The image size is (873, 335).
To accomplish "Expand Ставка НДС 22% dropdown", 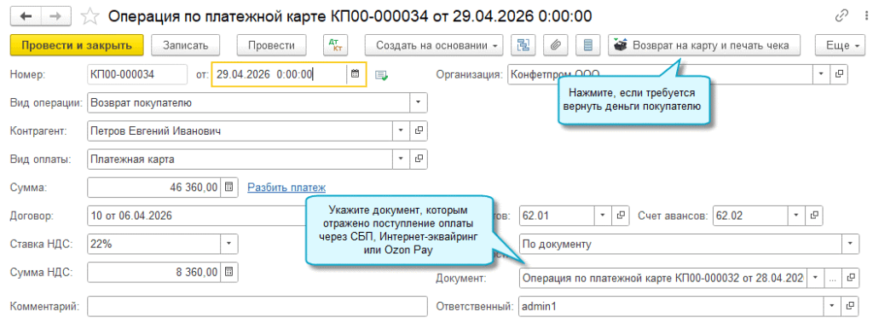I will tap(228, 244).
